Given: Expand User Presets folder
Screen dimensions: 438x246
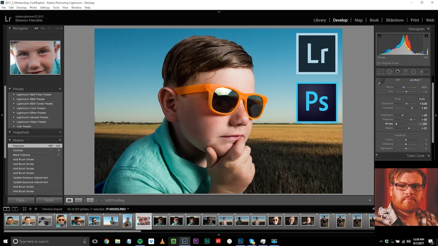Looking at the screenshot, I should coord(14,126).
